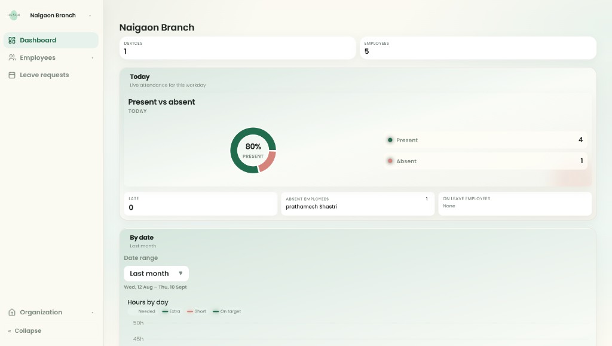612x346 pixels.
Task: Click the red Absent legend dot
Action: coord(390,161)
